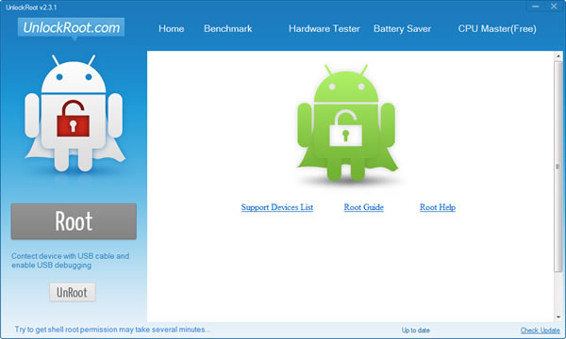
Task: Click the vertical scrollbar thumb
Action: (x=558, y=167)
